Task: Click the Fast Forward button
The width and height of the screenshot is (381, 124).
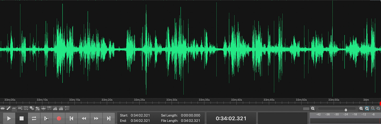Action: tap(96, 118)
